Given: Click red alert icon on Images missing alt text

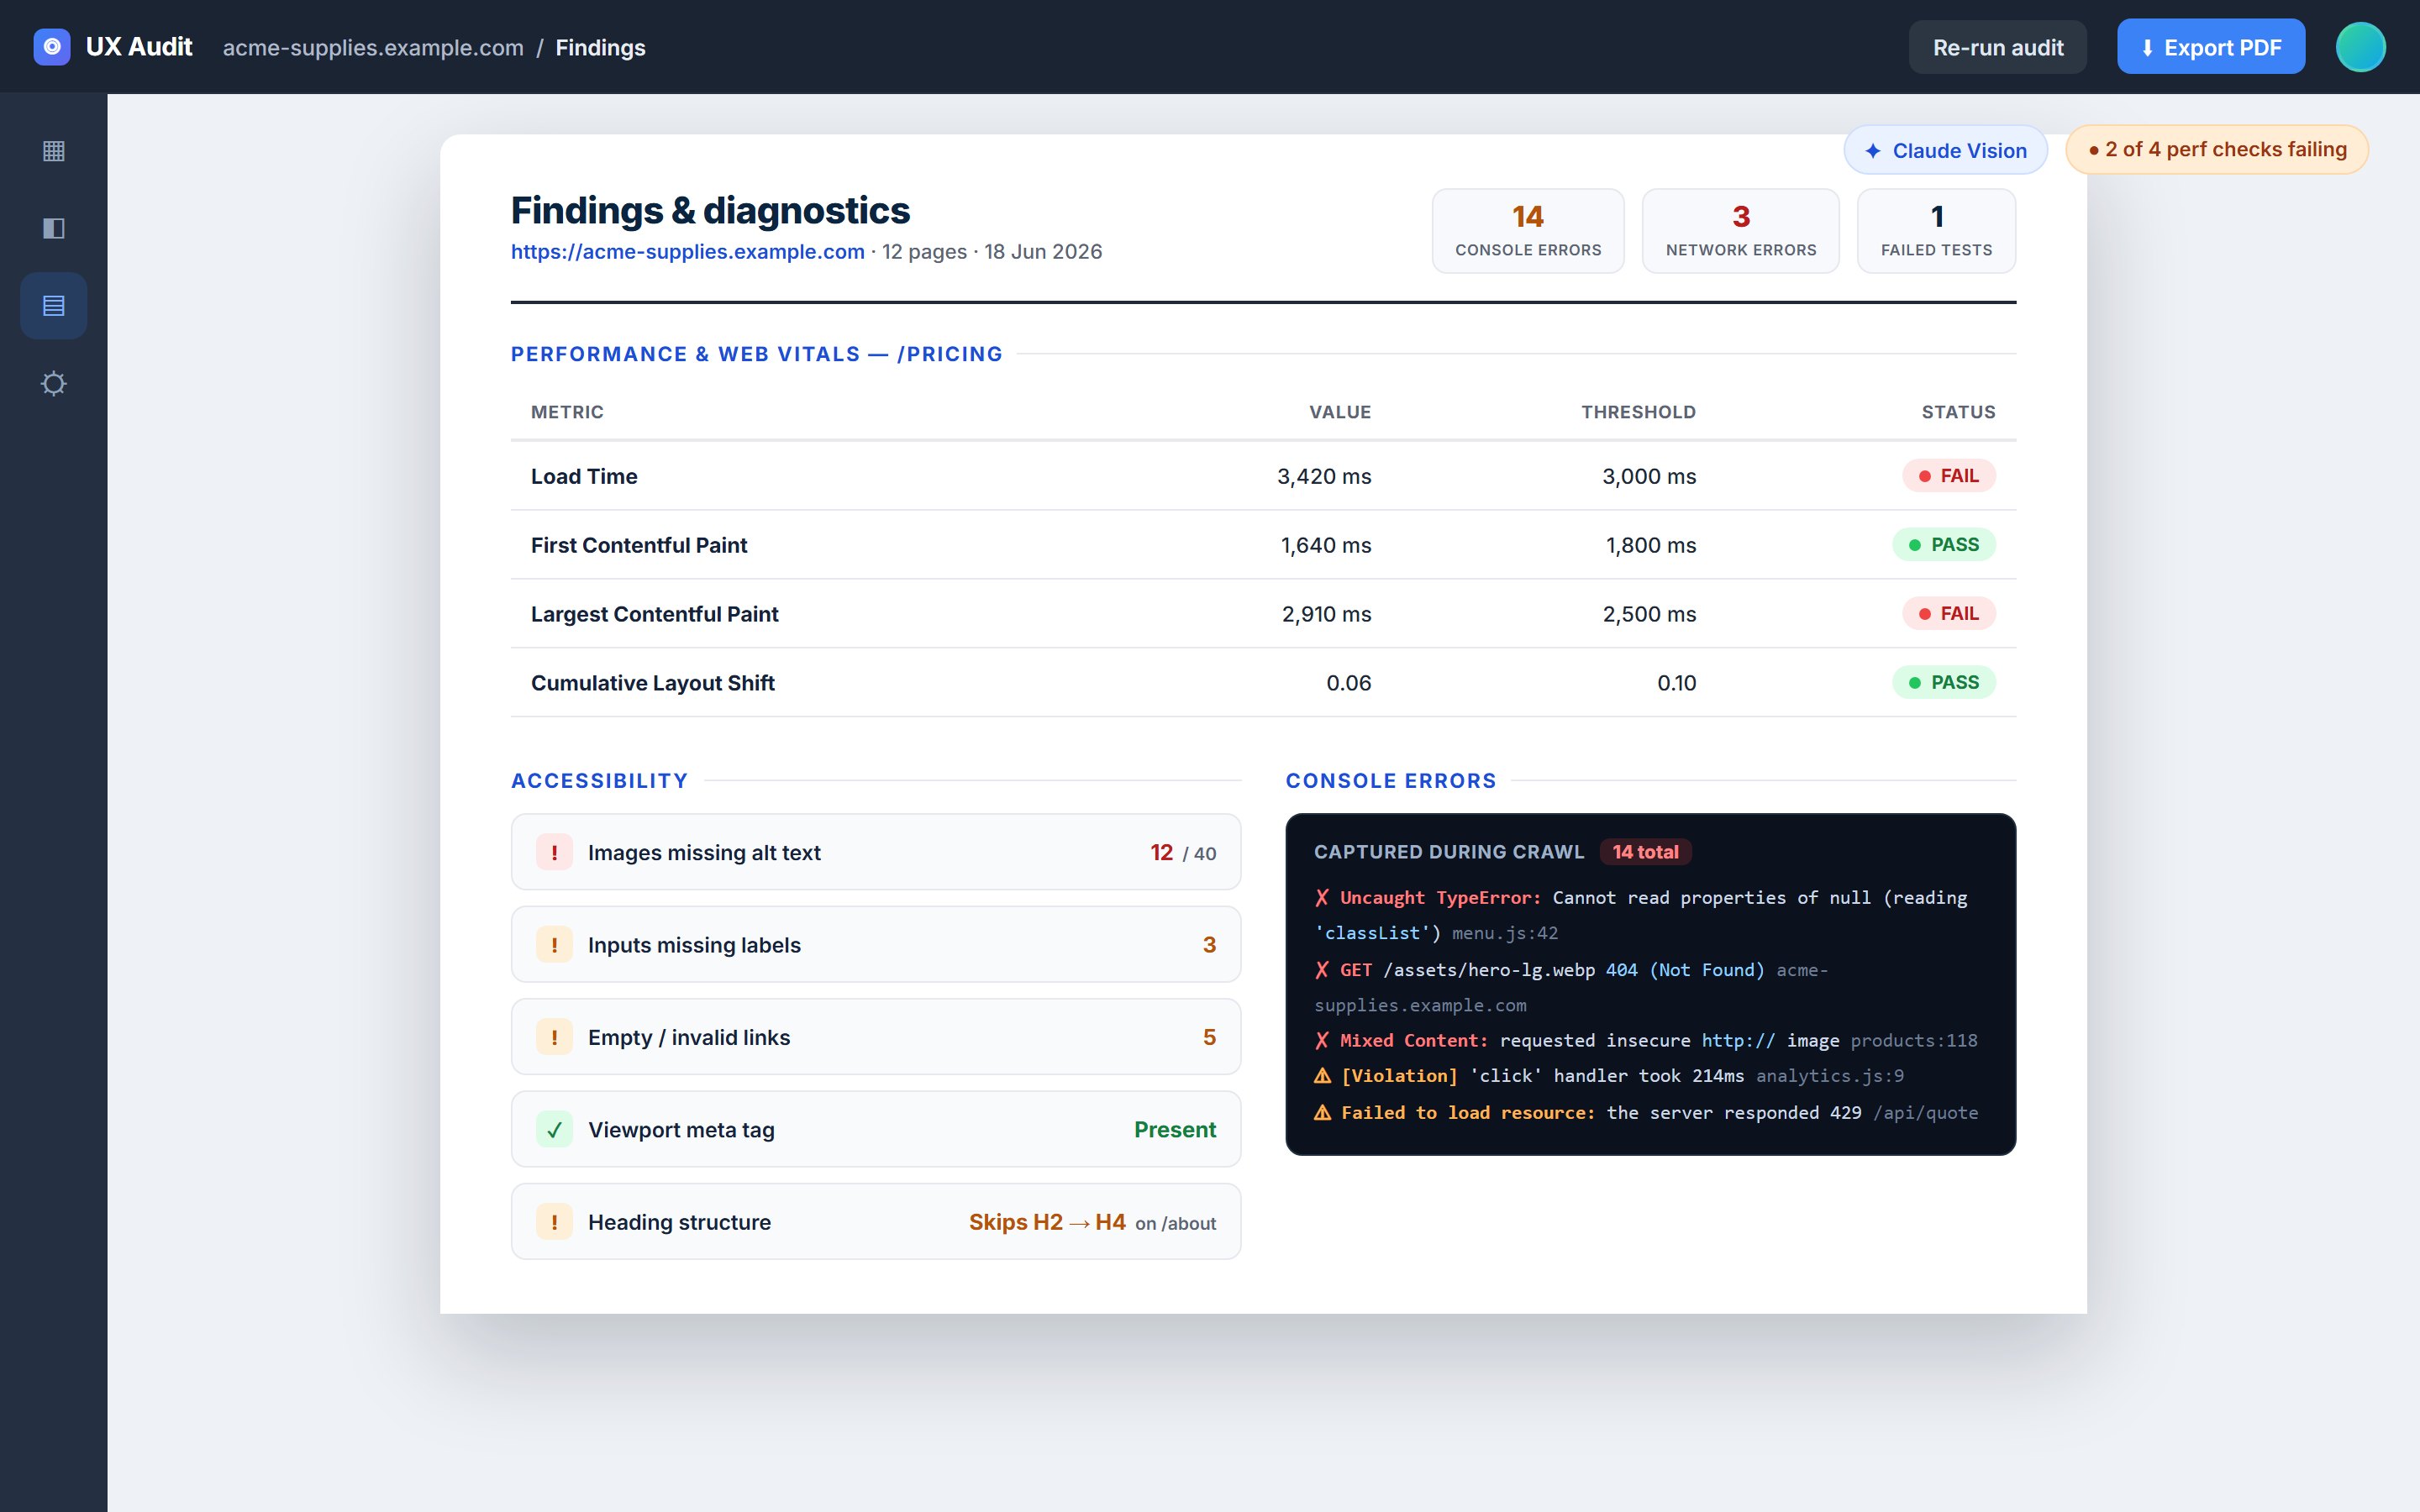Looking at the screenshot, I should tap(554, 852).
